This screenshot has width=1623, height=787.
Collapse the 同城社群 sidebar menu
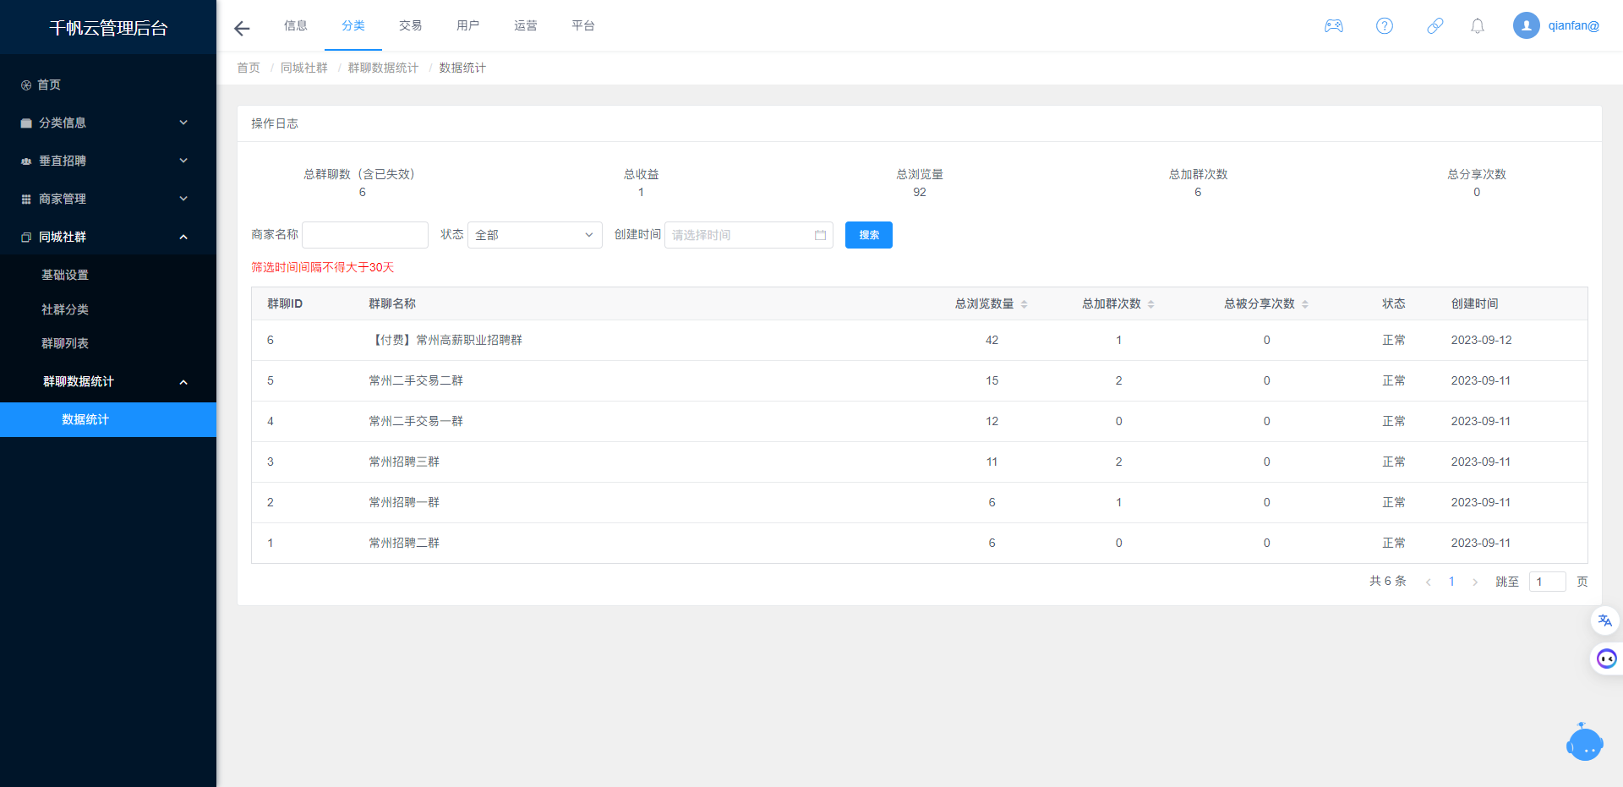[x=108, y=237]
